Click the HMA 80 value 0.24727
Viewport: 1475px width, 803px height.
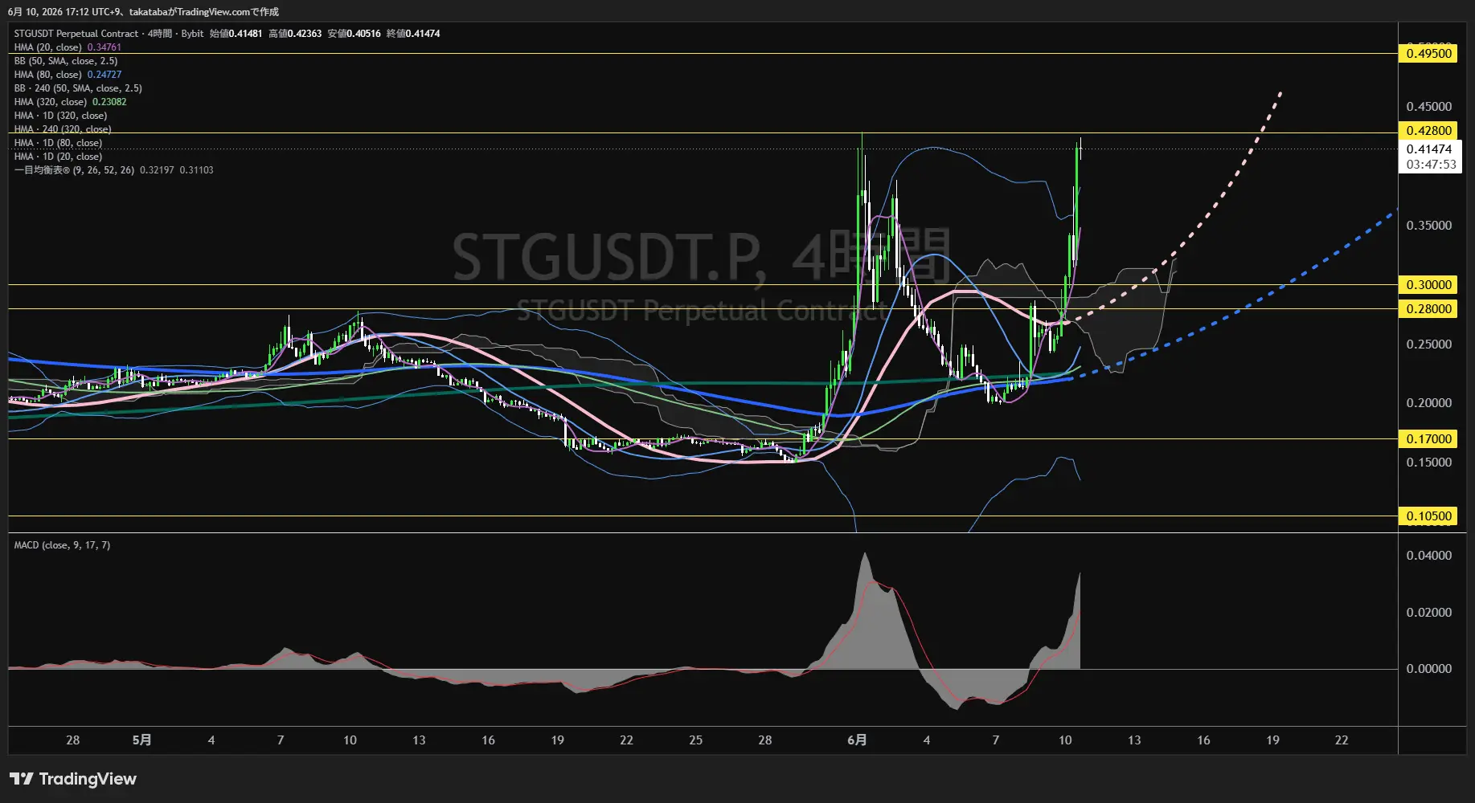(x=104, y=75)
